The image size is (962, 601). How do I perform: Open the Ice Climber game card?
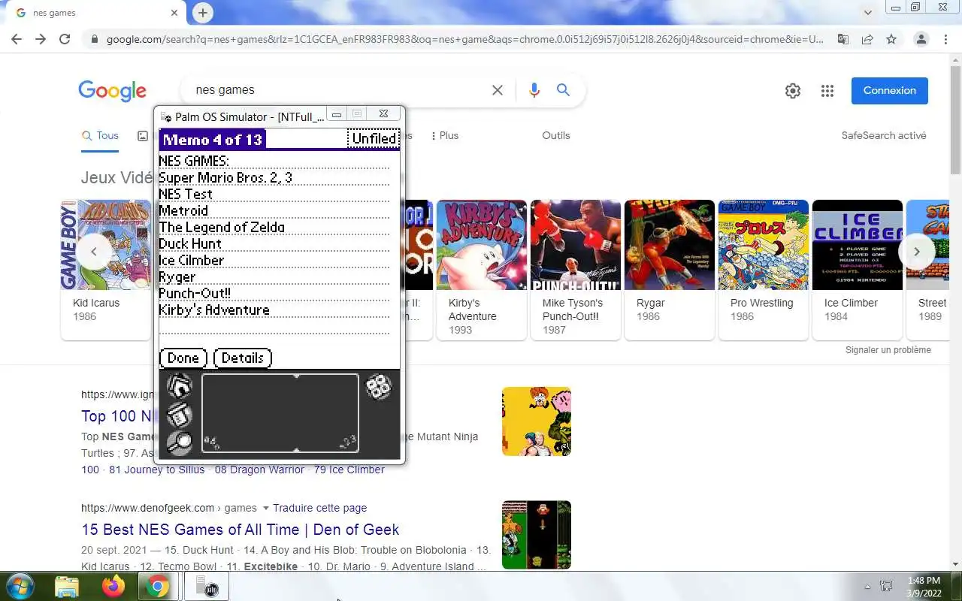(858, 270)
